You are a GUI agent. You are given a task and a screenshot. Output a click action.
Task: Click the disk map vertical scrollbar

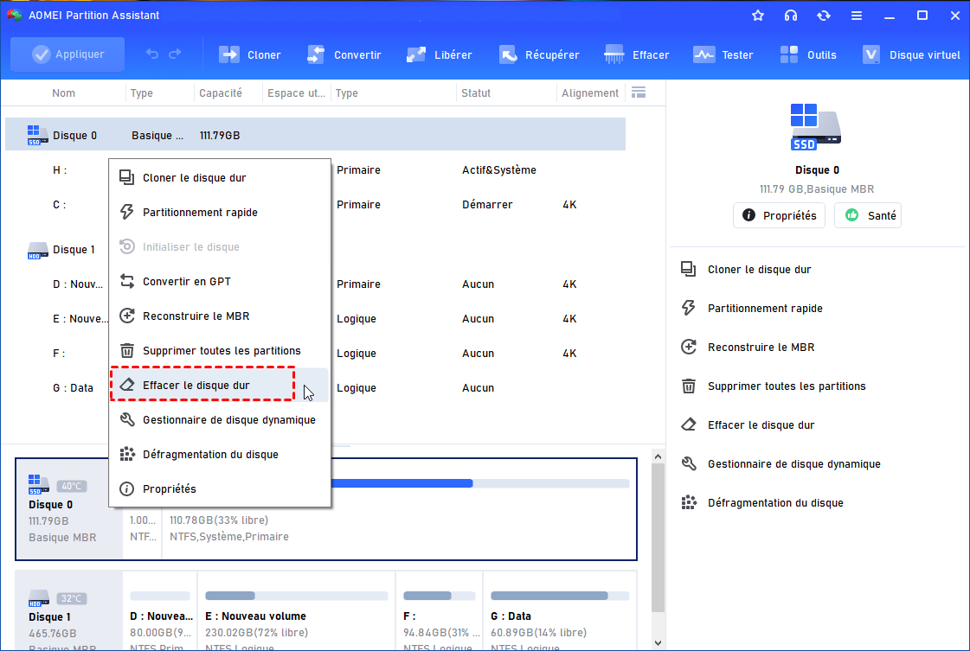pos(658,536)
